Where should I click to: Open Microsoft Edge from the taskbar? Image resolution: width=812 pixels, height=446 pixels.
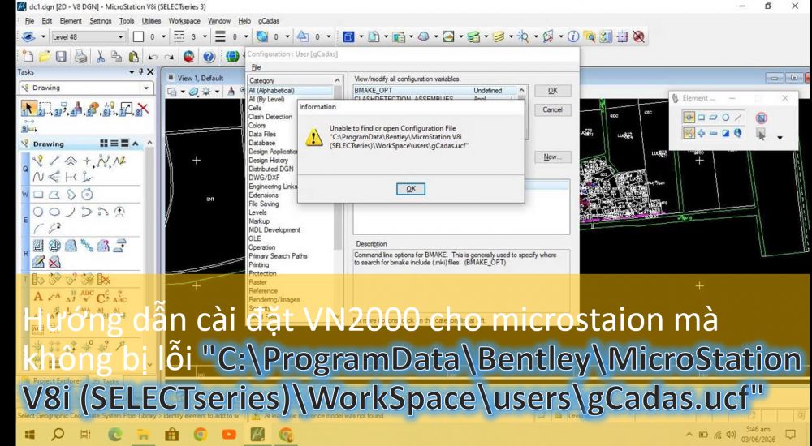(x=115, y=434)
